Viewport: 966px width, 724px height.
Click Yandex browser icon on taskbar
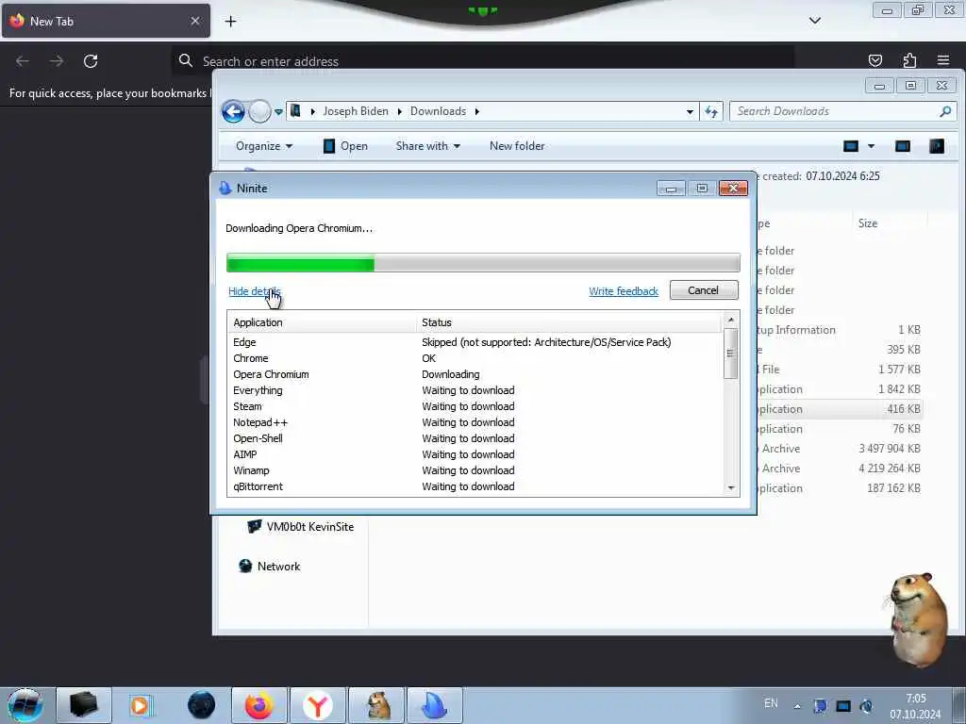tap(317, 705)
